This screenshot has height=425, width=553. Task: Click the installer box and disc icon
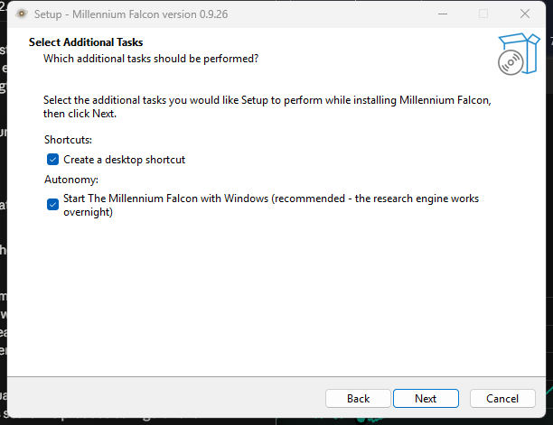(x=518, y=54)
